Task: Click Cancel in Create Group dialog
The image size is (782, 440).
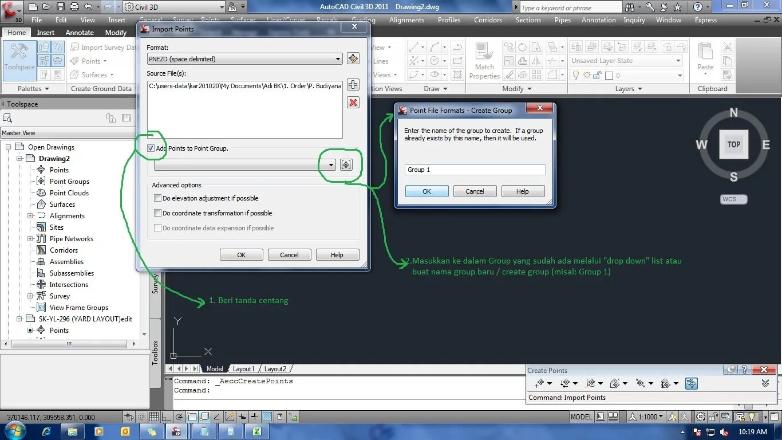Action: tap(475, 191)
